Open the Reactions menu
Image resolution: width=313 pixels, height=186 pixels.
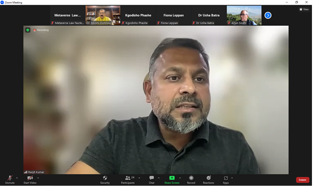208,178
